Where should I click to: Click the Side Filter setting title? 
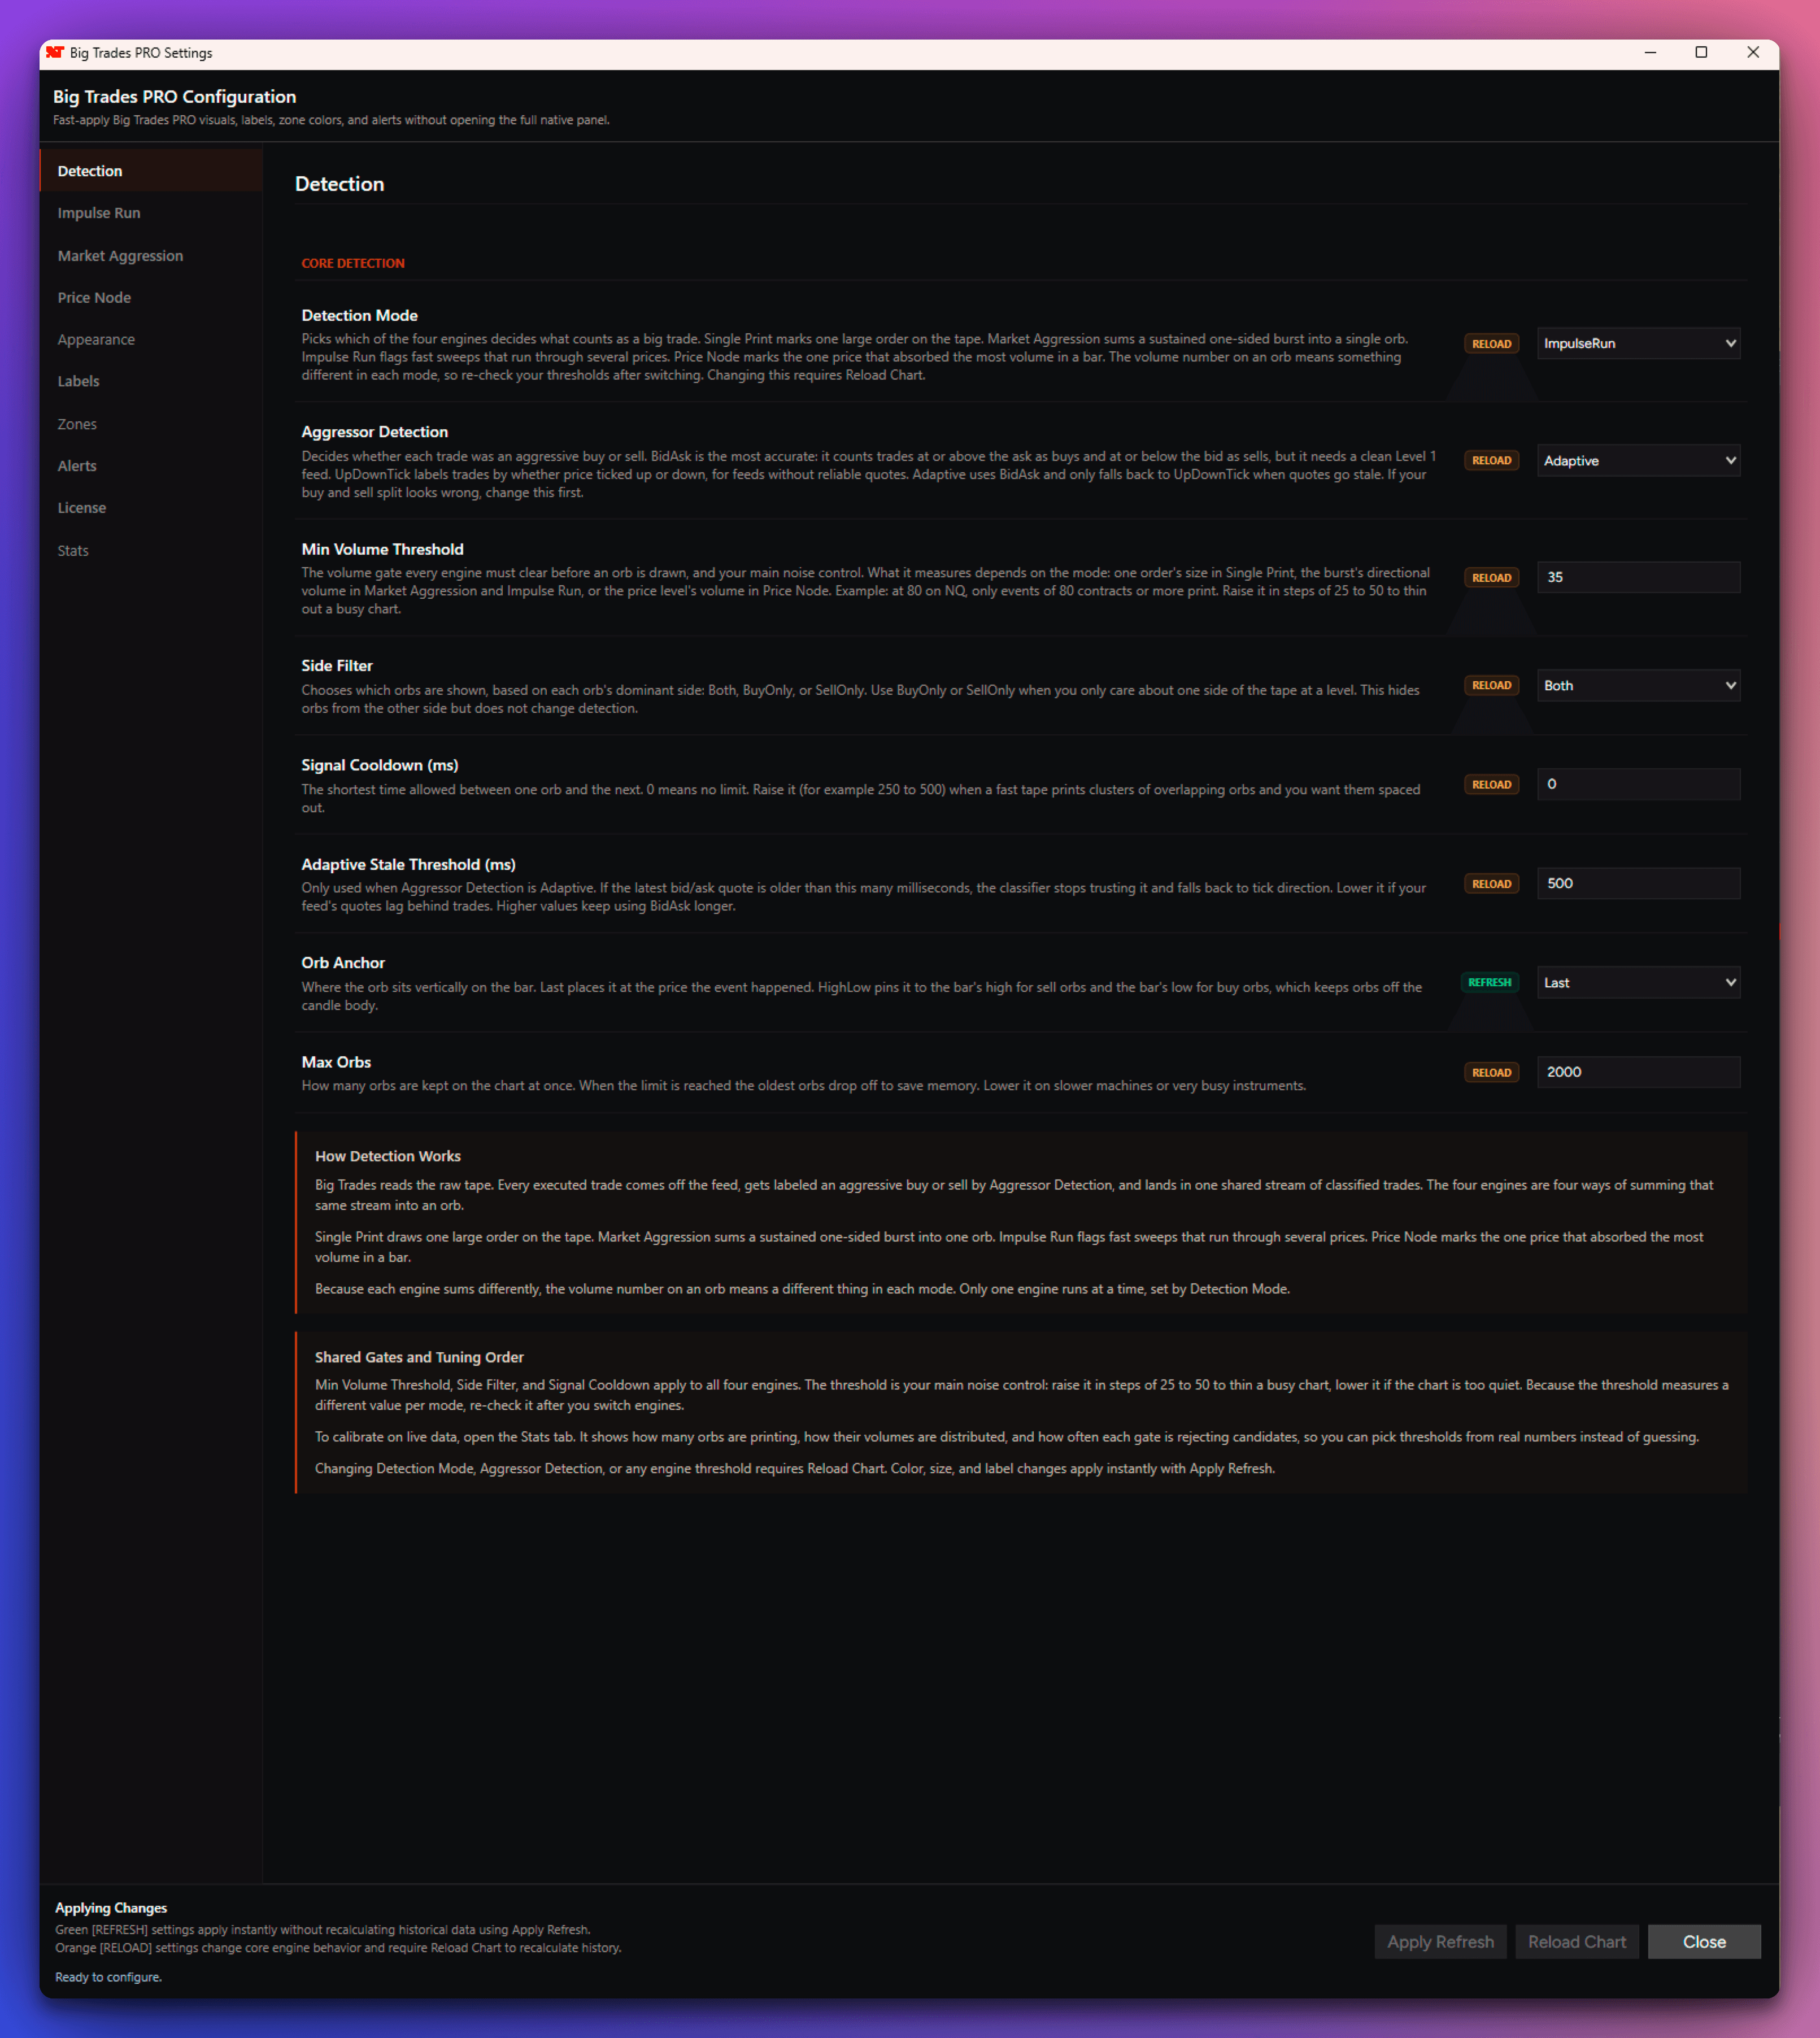click(x=337, y=666)
